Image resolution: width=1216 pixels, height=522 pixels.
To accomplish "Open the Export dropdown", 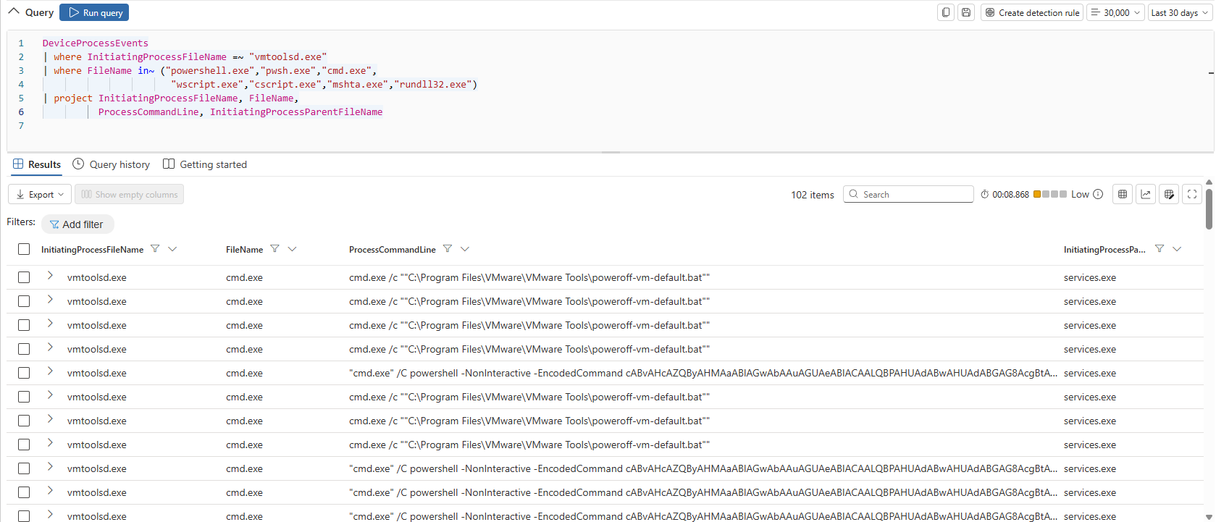I will coord(40,194).
